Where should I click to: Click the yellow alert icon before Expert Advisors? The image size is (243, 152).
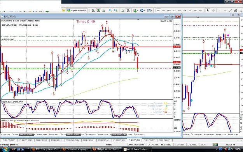[63, 10]
